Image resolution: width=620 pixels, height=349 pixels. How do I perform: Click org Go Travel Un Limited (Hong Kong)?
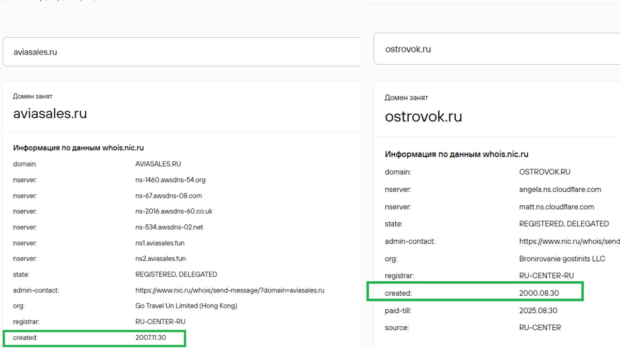pyautogui.click(x=186, y=306)
